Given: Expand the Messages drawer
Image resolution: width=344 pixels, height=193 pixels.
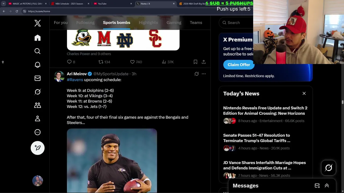Looking at the screenshot, I should [x=327, y=185].
